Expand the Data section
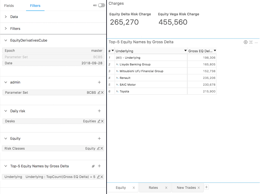The width and height of the screenshot is (260, 194). tap(6, 17)
